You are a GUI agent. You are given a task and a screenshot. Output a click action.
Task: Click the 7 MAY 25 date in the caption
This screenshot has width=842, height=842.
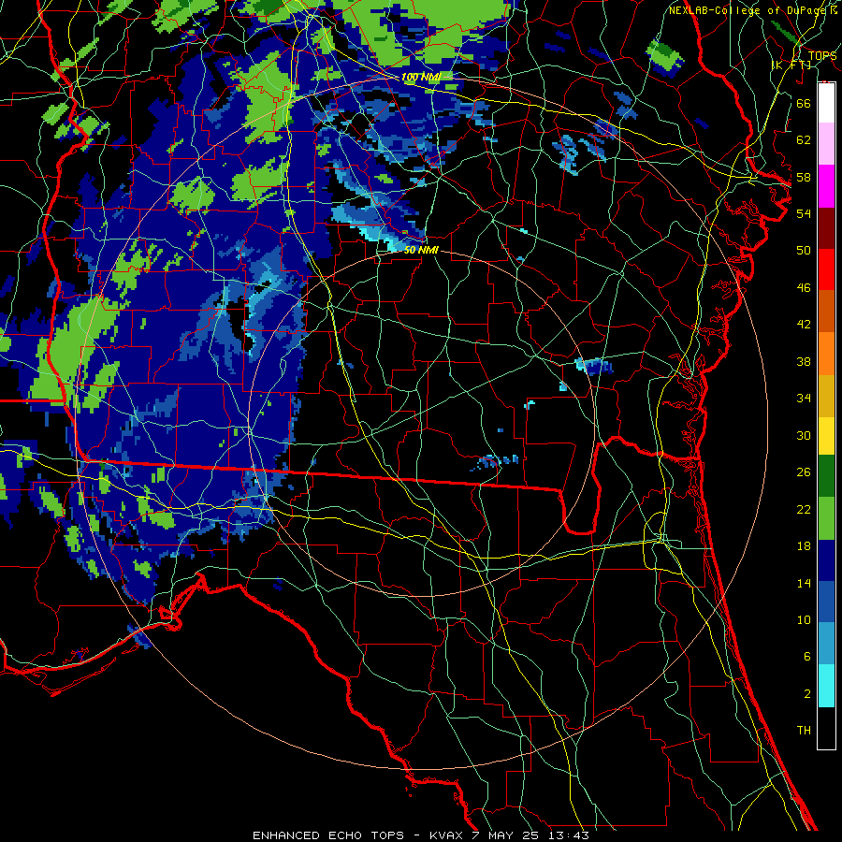[506, 835]
